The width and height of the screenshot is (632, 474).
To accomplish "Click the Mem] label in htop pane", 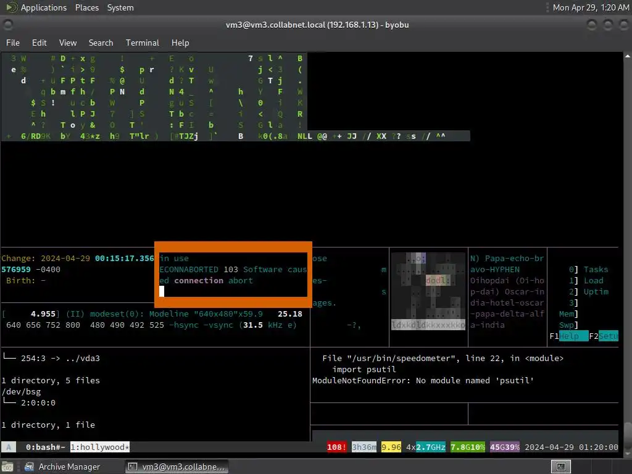I will [x=568, y=314].
